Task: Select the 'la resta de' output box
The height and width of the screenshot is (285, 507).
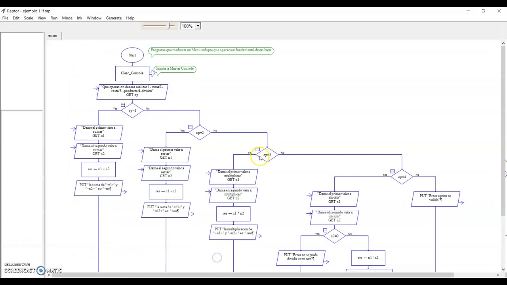Action: [166, 210]
